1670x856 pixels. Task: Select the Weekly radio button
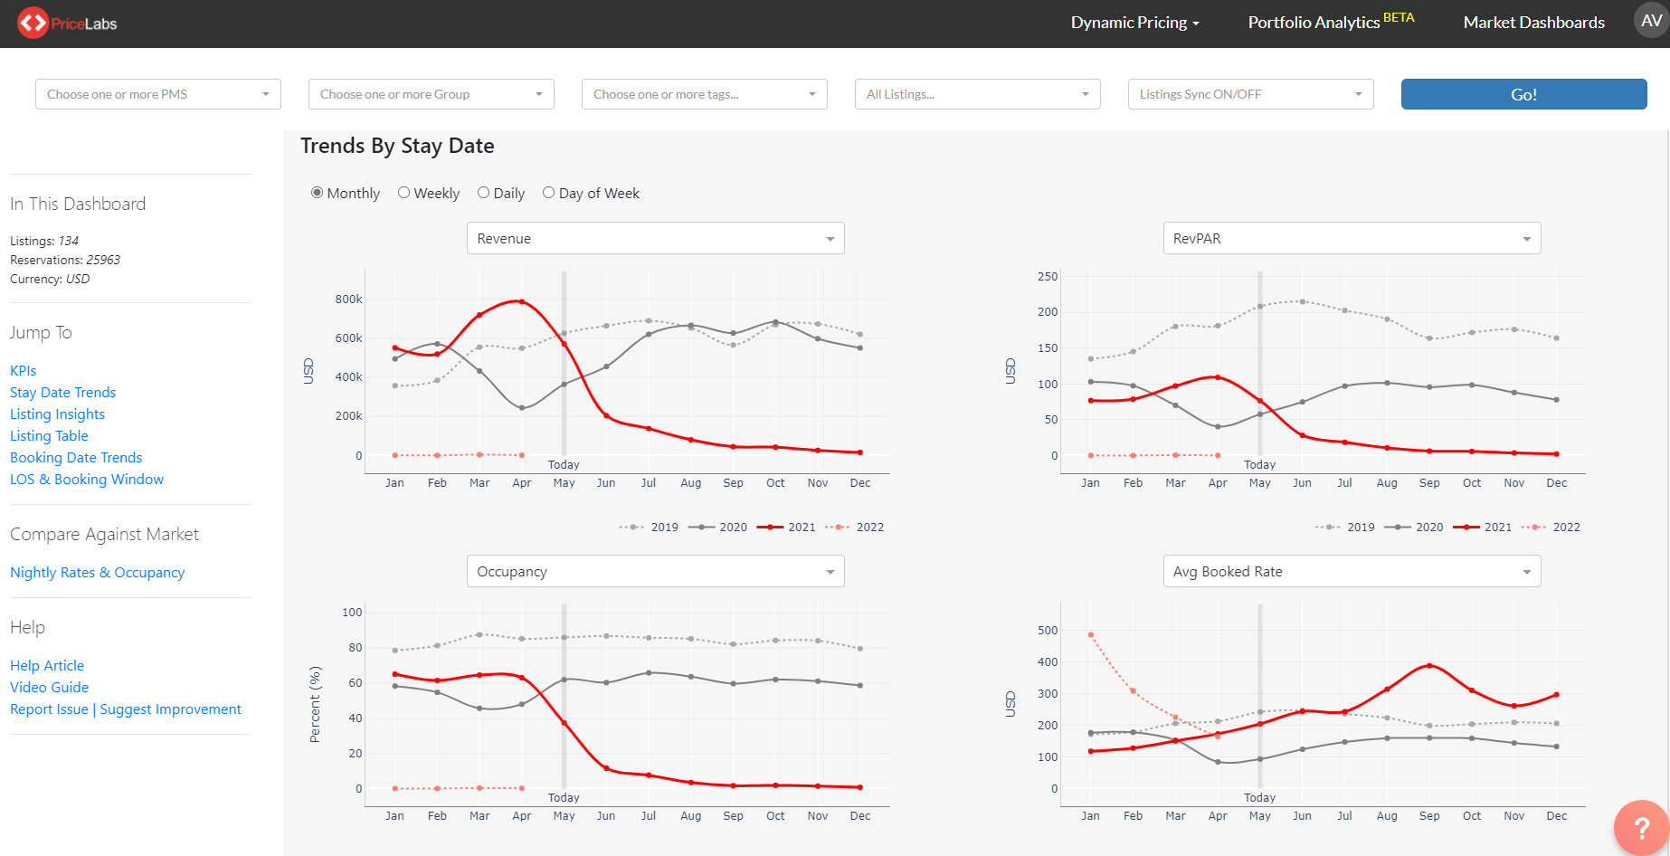point(403,193)
